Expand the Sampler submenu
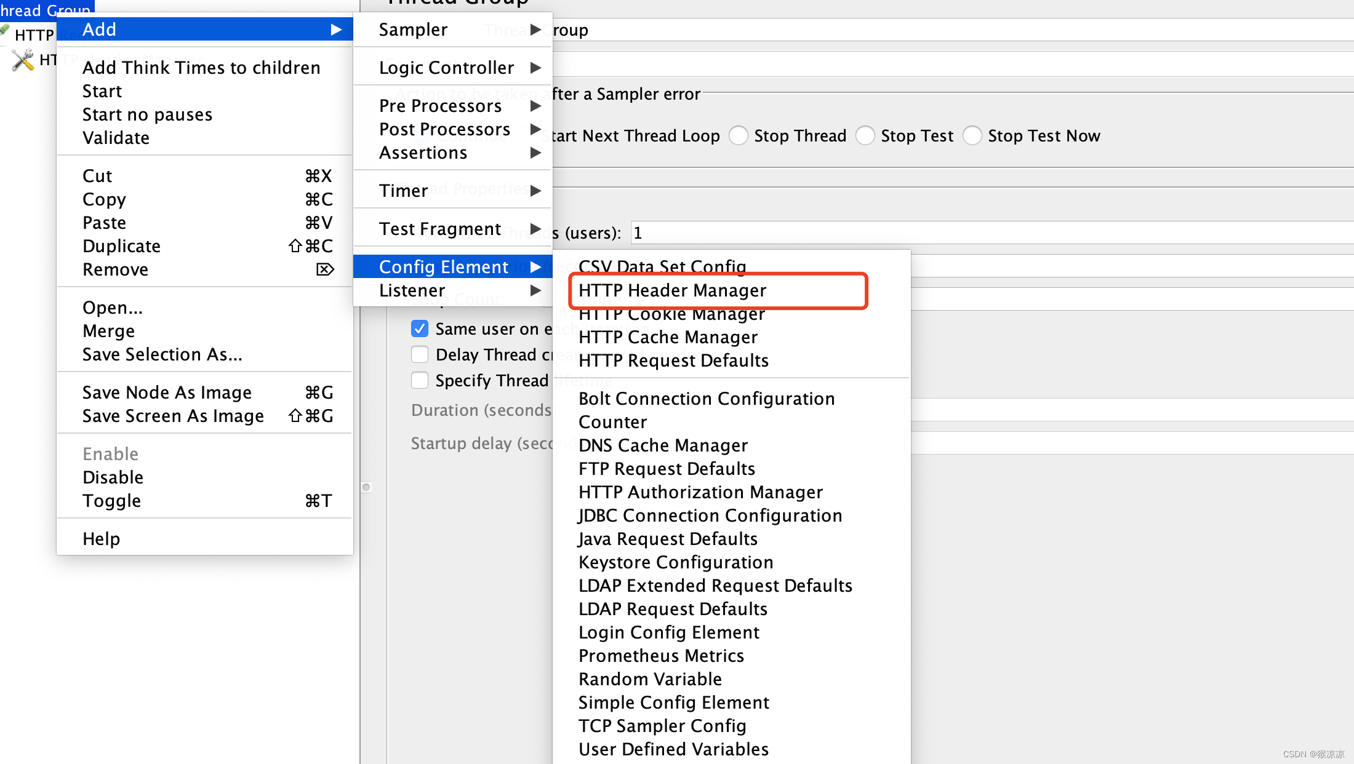 (453, 30)
